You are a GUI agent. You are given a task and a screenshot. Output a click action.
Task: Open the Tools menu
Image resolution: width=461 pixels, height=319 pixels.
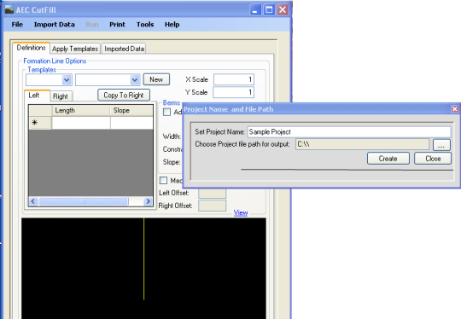[x=145, y=25]
